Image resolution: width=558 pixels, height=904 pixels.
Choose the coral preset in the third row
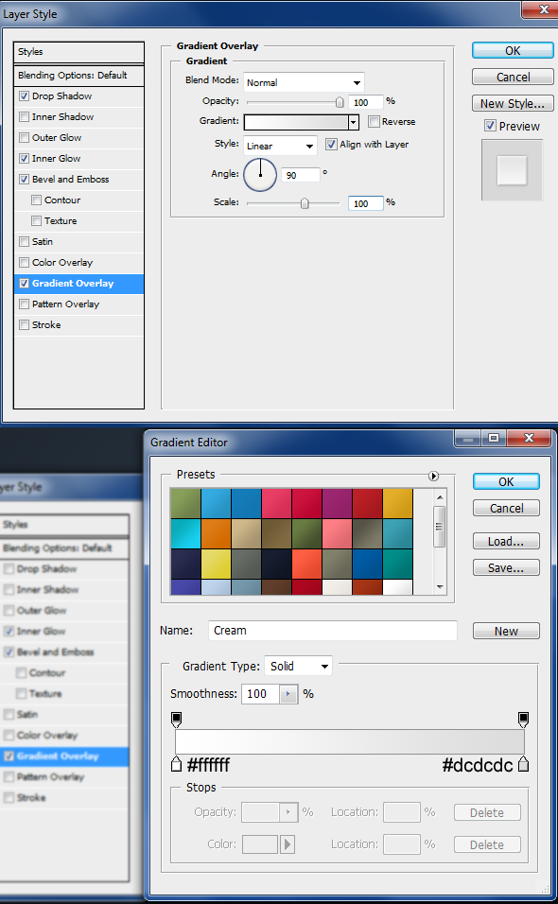click(306, 564)
